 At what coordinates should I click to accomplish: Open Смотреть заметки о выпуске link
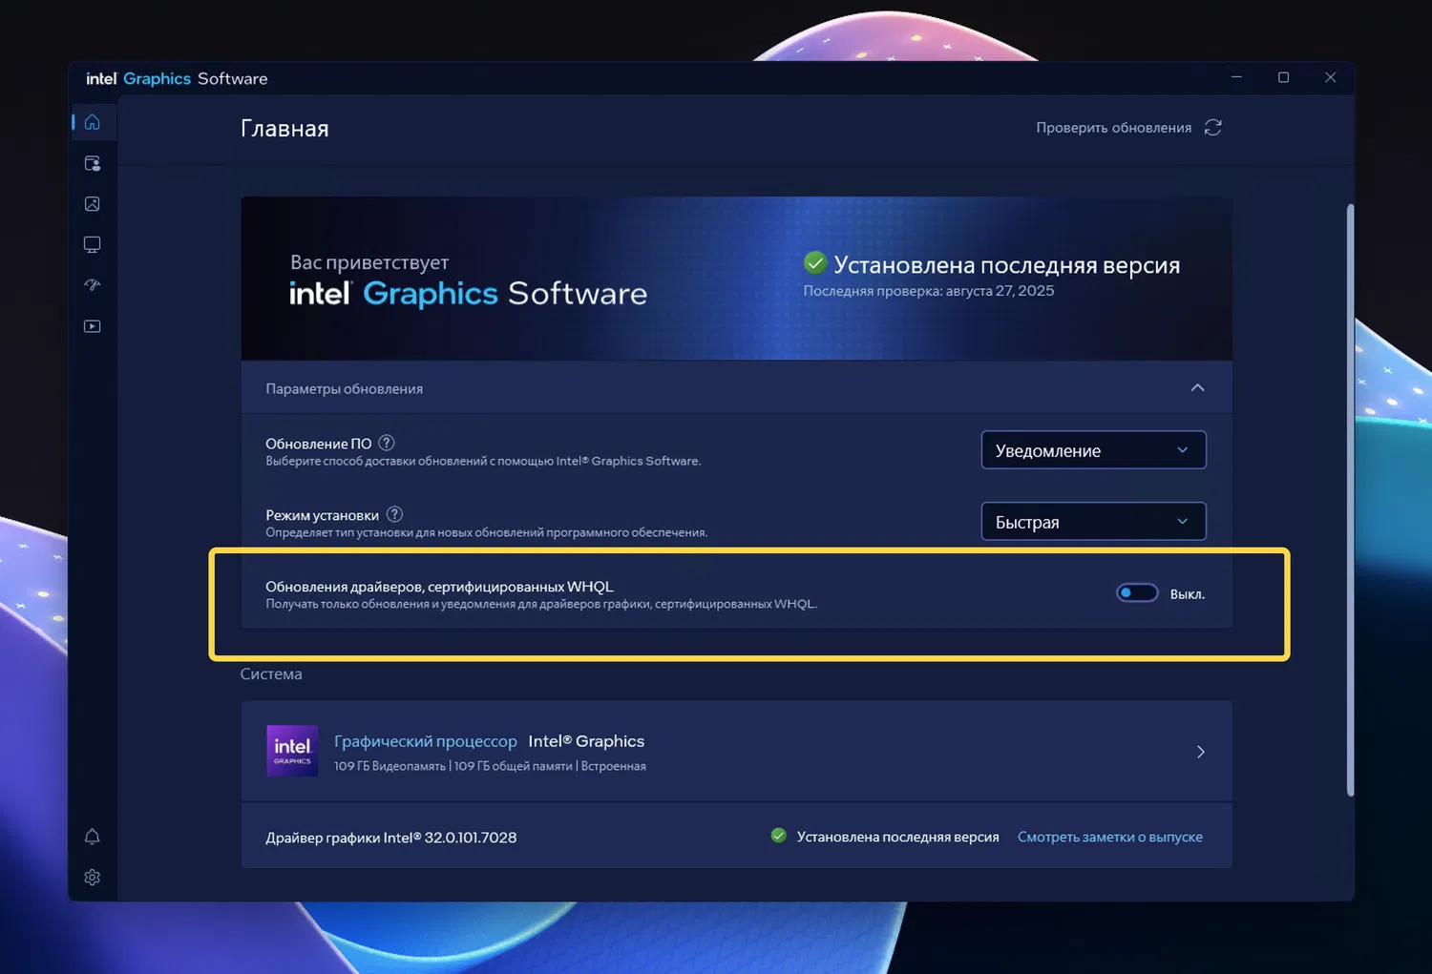tap(1110, 838)
